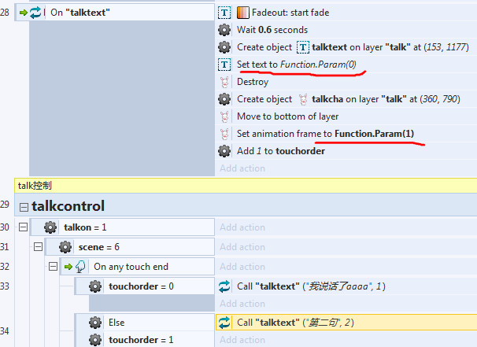Click "Add action" beside "talkon = 1"
Screen dimensions: 477x347
(242, 227)
